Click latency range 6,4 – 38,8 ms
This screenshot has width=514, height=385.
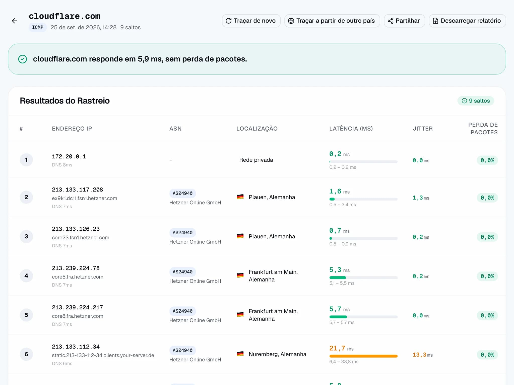pyautogui.click(x=344, y=362)
